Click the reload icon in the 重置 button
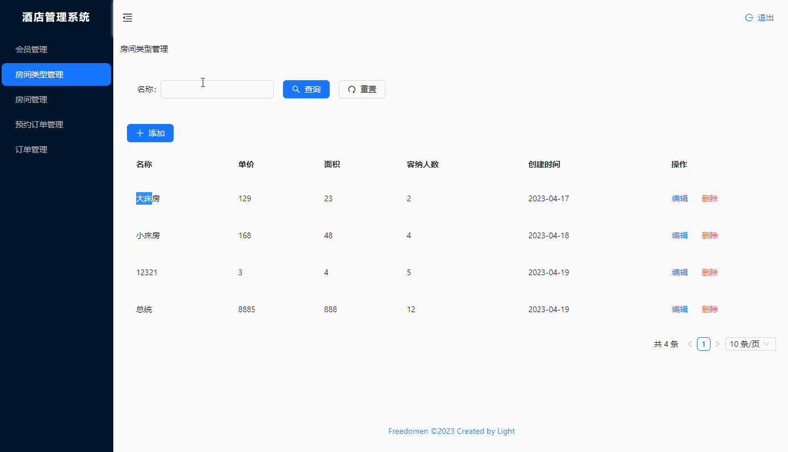Viewport: 788px width, 452px height. 352,89
